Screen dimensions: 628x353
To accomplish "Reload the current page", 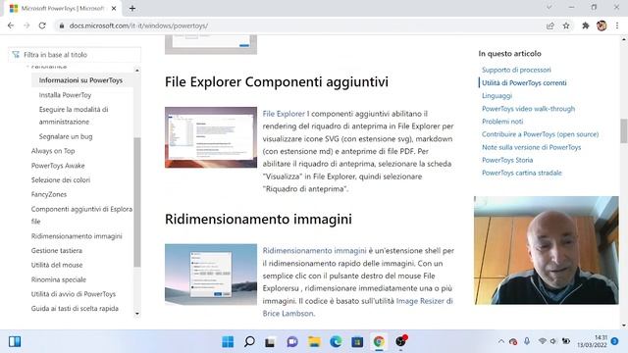I will coord(42,25).
